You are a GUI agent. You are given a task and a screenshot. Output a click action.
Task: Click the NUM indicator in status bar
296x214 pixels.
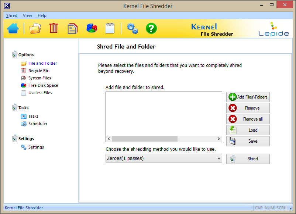[x=269, y=208]
